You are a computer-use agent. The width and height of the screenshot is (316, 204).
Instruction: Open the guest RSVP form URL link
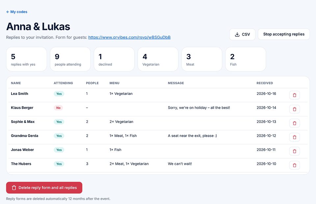129,37
